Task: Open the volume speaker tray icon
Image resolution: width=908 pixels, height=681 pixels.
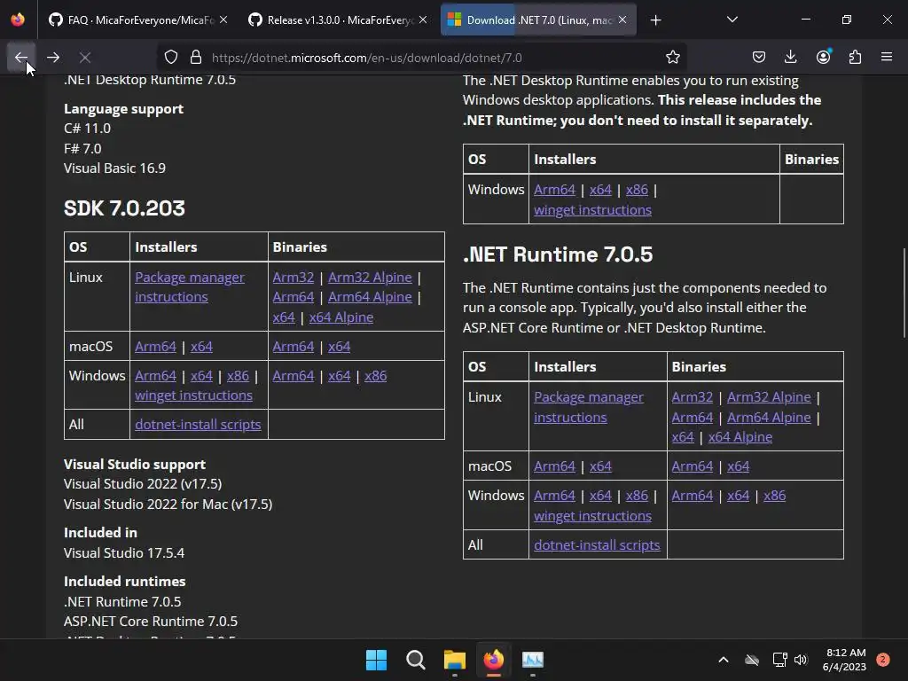Action: click(x=801, y=660)
